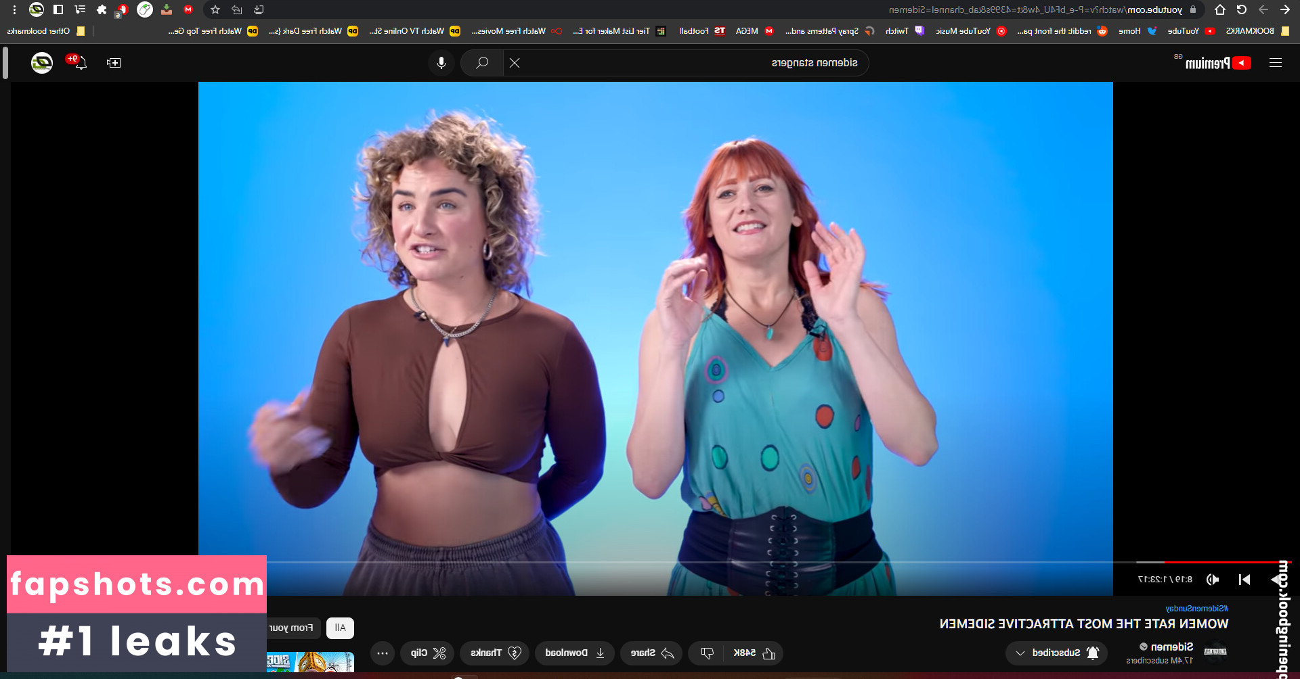Click the Clip scissors button
1300x679 pixels.
(429, 653)
